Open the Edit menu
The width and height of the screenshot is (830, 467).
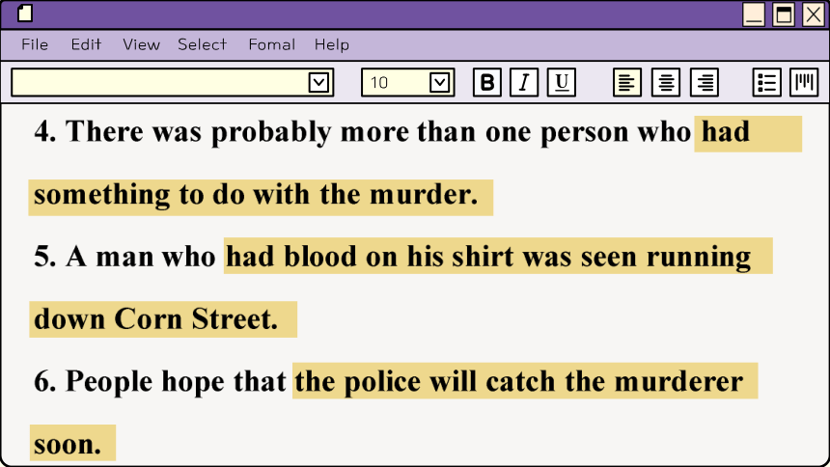86,44
